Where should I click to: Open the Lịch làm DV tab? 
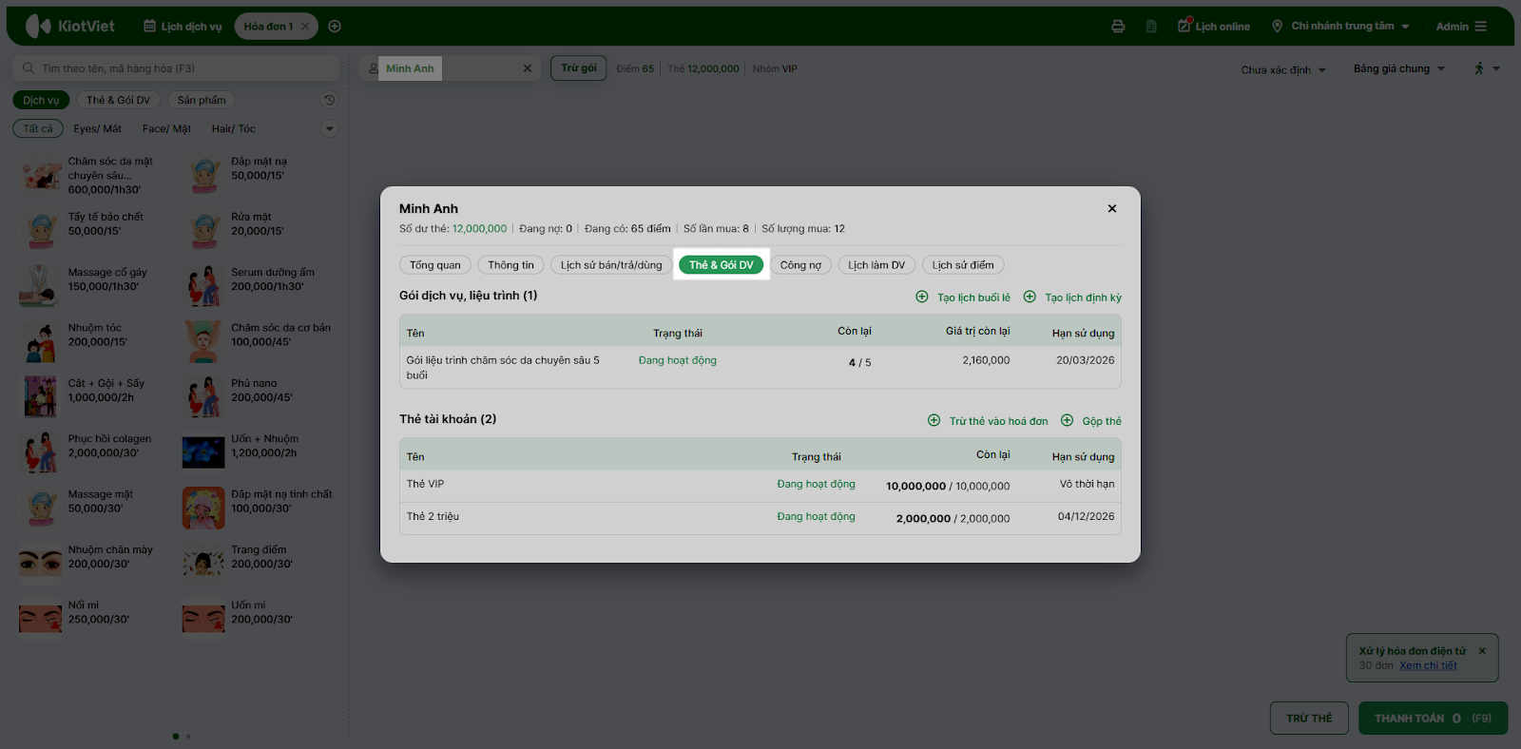pos(876,265)
